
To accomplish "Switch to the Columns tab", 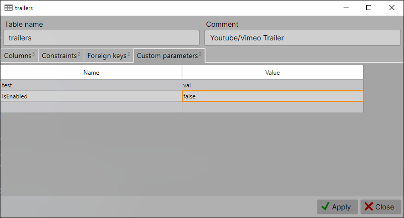I will click(x=19, y=56).
